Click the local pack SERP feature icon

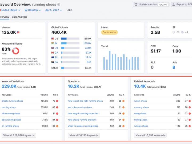point(174,32)
